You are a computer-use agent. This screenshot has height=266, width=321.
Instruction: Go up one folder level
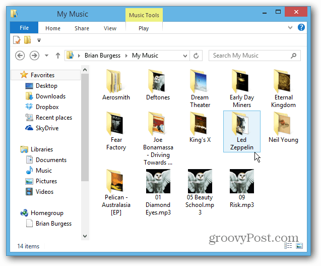pos(58,56)
